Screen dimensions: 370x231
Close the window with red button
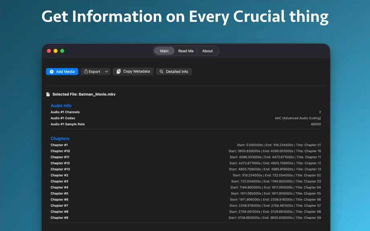click(x=49, y=51)
